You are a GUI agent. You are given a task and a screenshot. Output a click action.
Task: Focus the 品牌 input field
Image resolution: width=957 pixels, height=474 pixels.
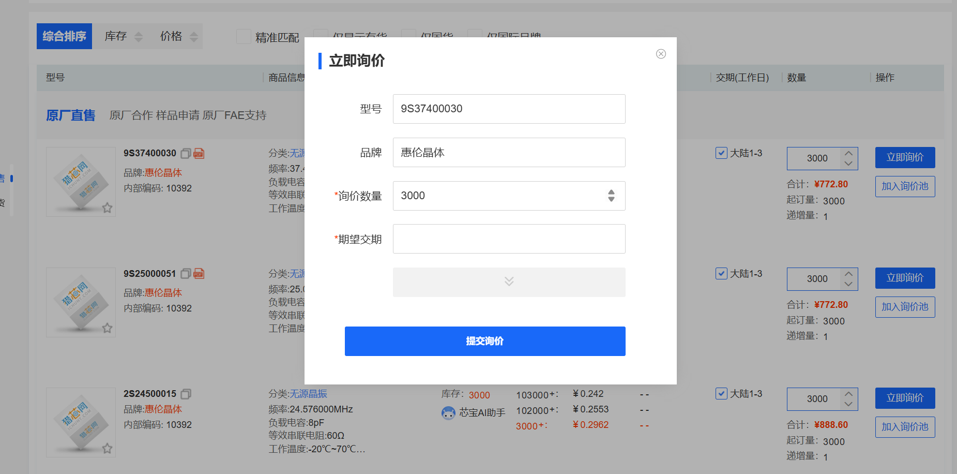pyautogui.click(x=509, y=152)
